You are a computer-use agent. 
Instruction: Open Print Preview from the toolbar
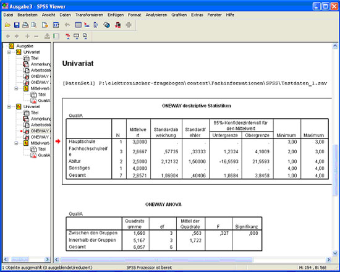(34, 25)
